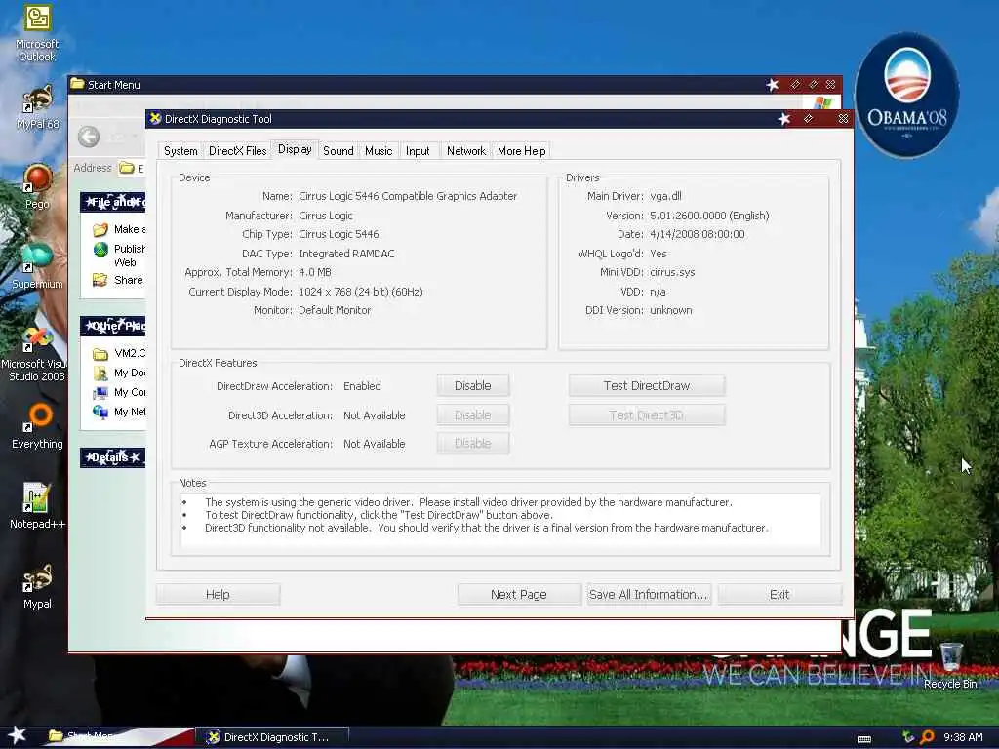Image resolution: width=999 pixels, height=749 pixels.
Task: Launch MyPal 68 desktop shortcut
Action: click(37, 107)
